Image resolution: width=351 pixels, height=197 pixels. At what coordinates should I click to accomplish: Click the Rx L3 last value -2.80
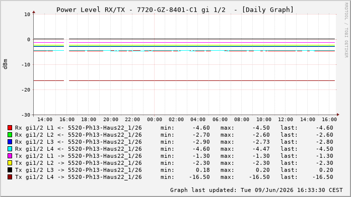coord(325,142)
